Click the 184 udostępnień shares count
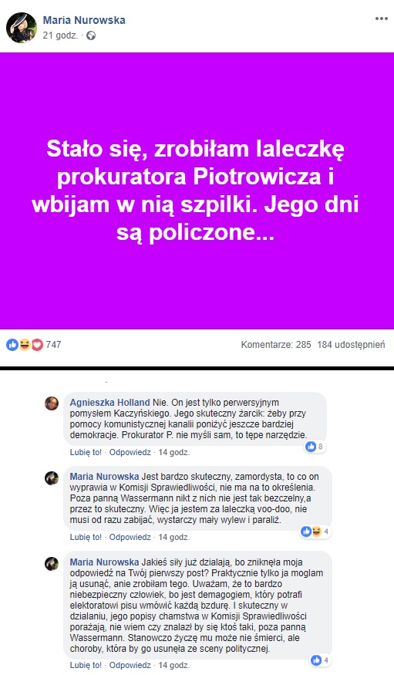The width and height of the screenshot is (394, 675). click(351, 344)
